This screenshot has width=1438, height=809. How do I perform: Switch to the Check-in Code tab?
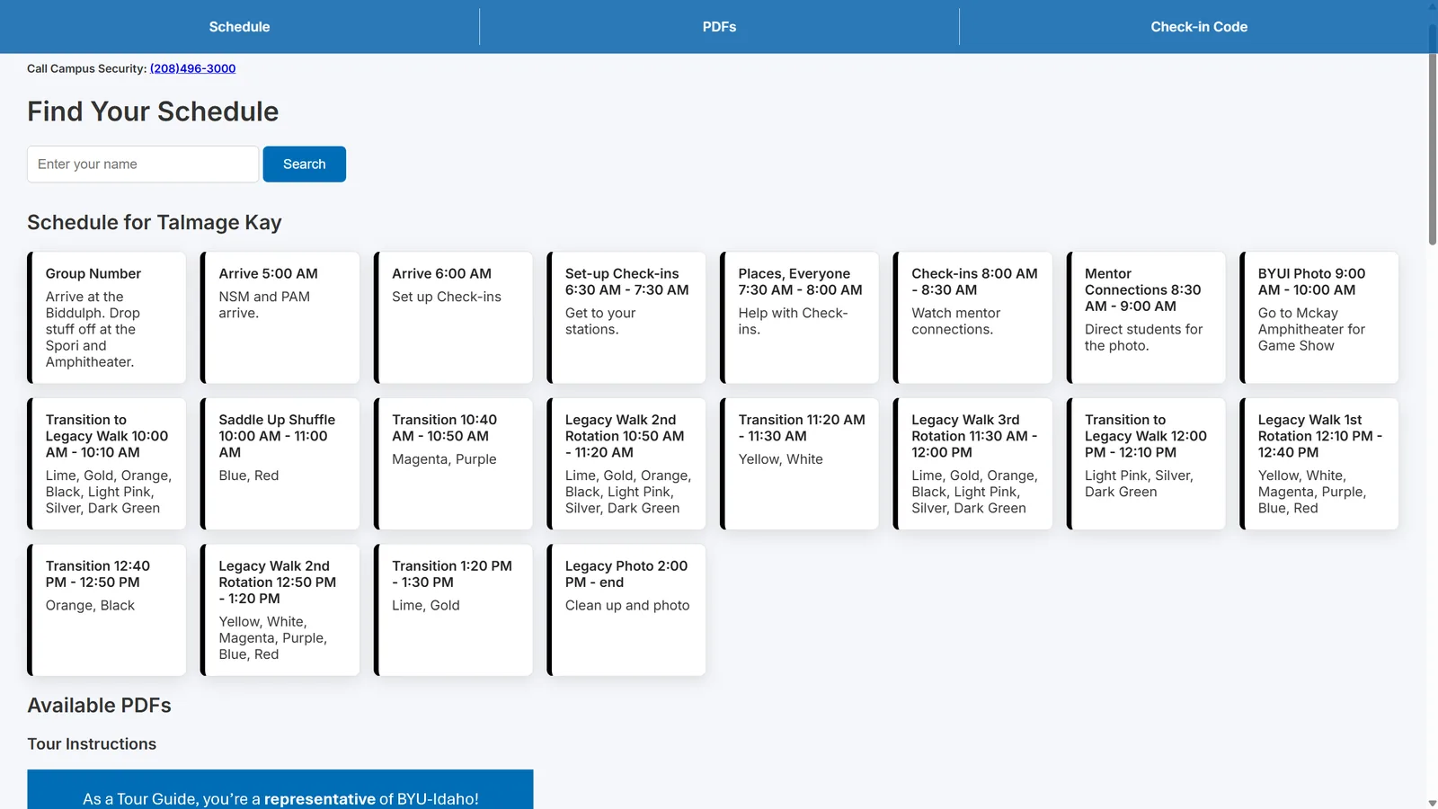(x=1199, y=26)
